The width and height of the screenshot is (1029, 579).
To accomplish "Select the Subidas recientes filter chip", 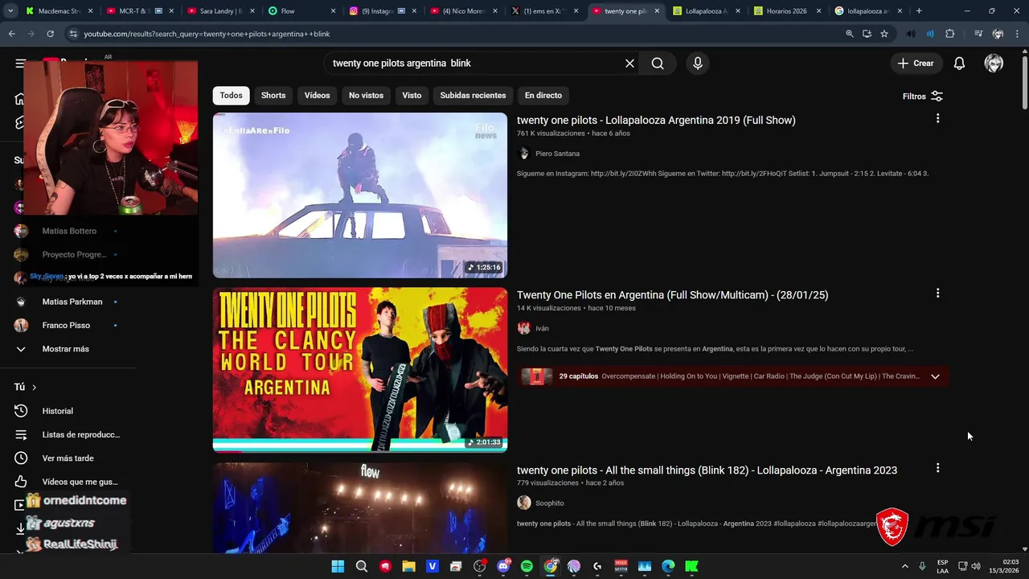I will tap(473, 95).
